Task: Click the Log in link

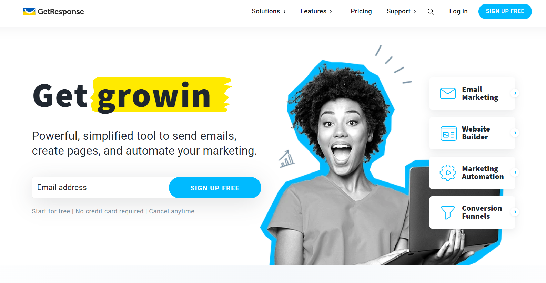Action: pyautogui.click(x=458, y=11)
